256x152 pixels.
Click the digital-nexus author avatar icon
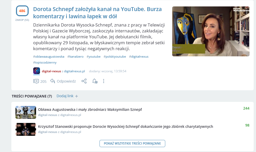(37, 71)
